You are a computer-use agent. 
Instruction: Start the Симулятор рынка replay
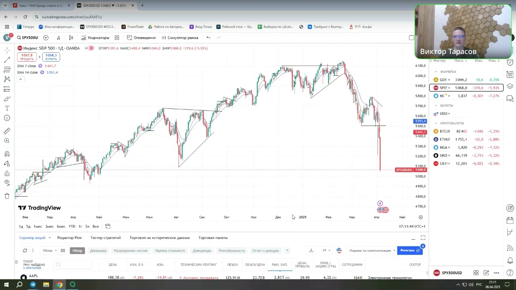180,37
